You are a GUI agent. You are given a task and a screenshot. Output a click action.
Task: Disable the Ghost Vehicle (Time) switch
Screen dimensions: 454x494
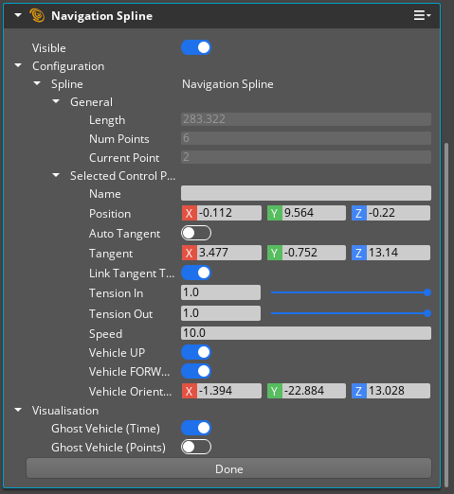pyautogui.click(x=196, y=428)
